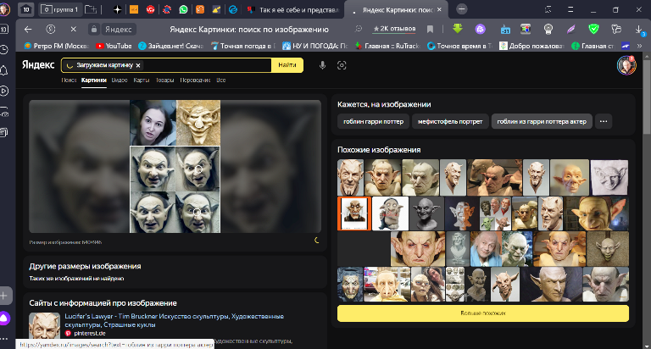The image size is (651, 349).
Task: Open the Главная :: RuTracker bookmark
Action: (387, 46)
